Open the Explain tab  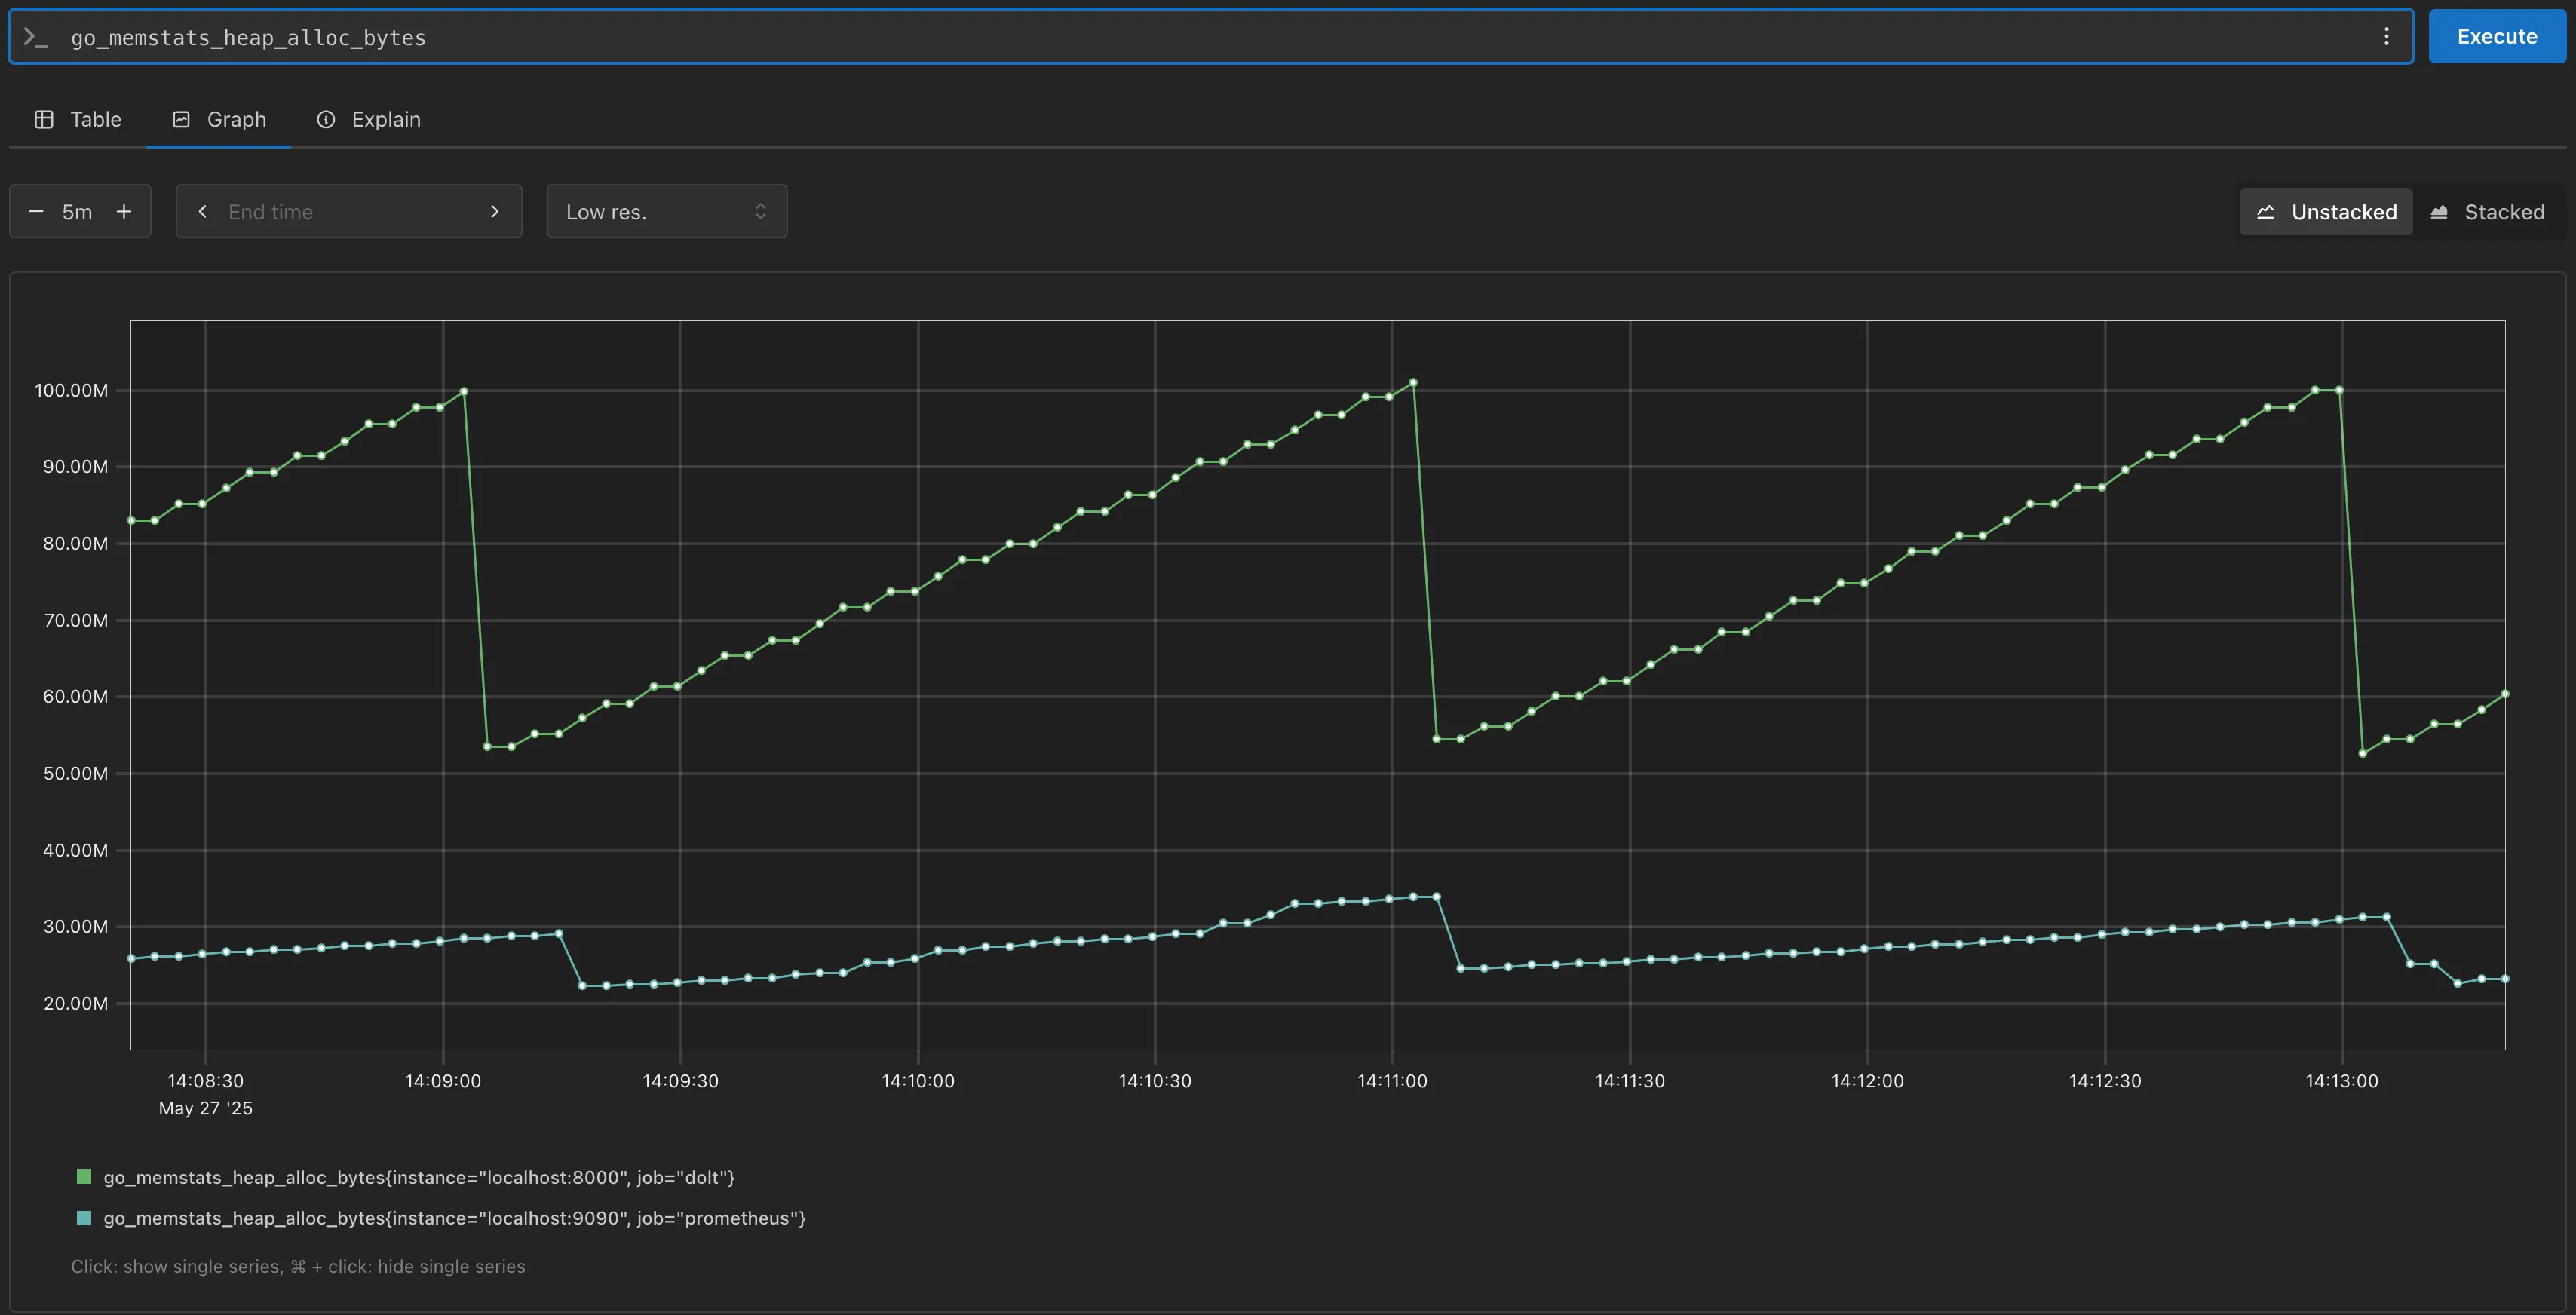[385, 119]
